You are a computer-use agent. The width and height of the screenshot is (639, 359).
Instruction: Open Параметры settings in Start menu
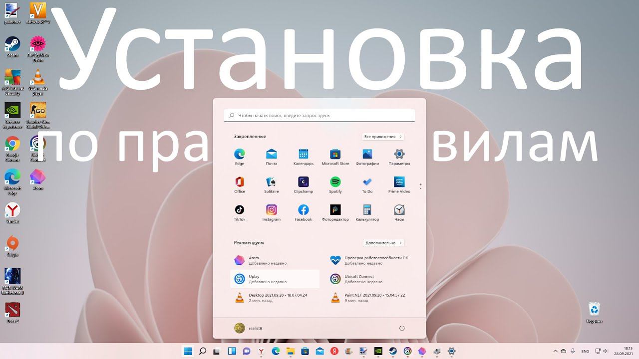point(399,157)
